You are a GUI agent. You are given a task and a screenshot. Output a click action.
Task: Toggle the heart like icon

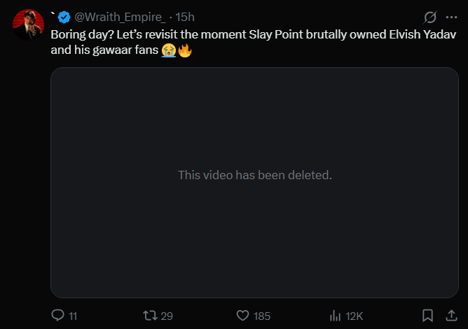[x=242, y=316]
